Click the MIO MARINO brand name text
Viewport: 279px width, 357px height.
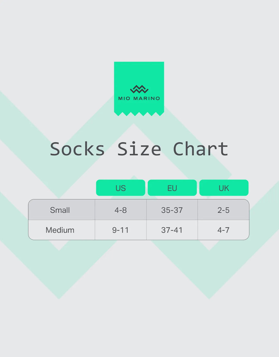tap(139, 98)
